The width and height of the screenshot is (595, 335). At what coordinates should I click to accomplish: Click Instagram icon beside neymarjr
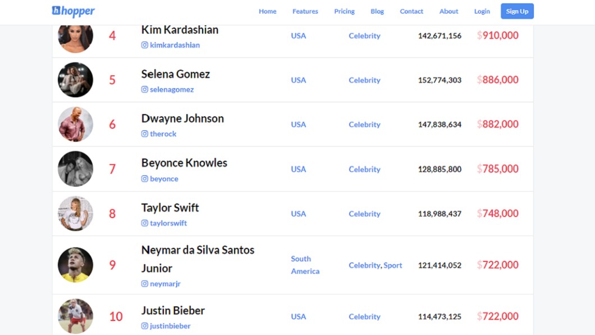pos(145,283)
